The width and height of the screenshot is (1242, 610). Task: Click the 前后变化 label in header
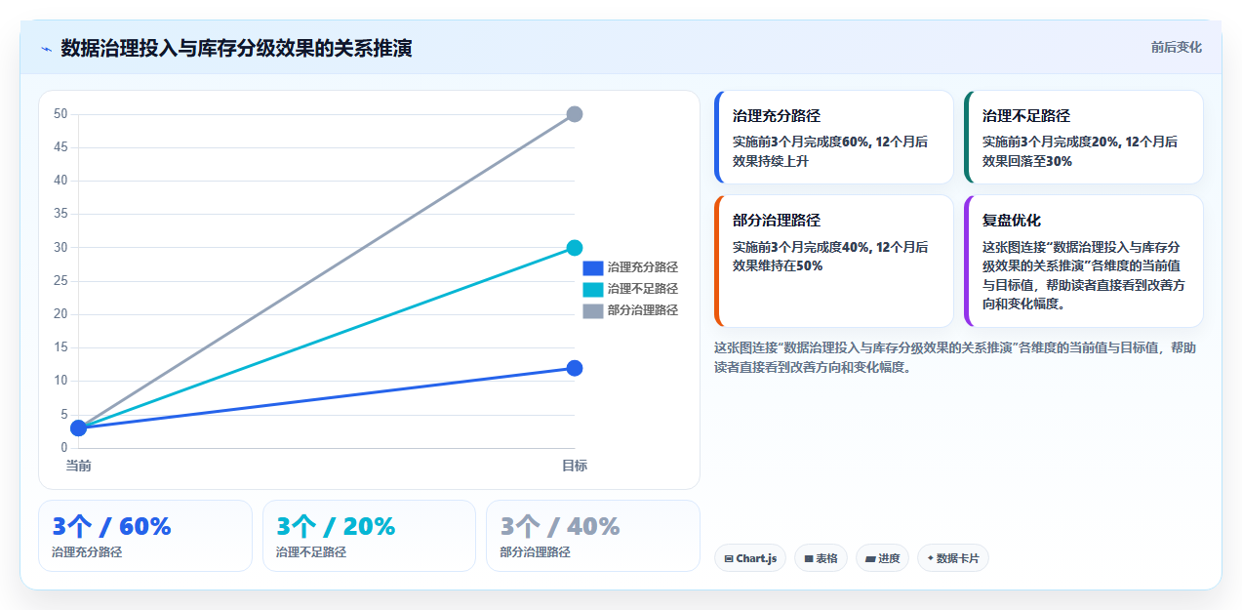[x=1177, y=47]
